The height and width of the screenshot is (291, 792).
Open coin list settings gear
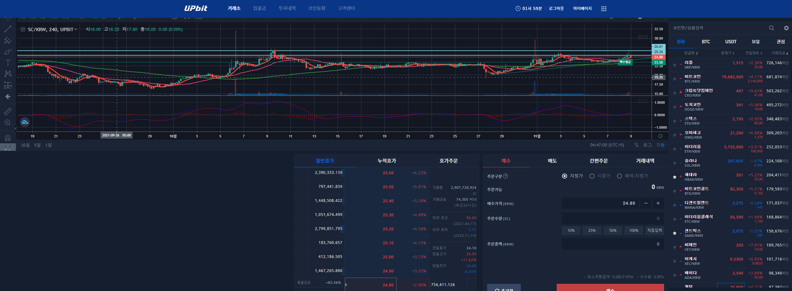pyautogui.click(x=786, y=28)
